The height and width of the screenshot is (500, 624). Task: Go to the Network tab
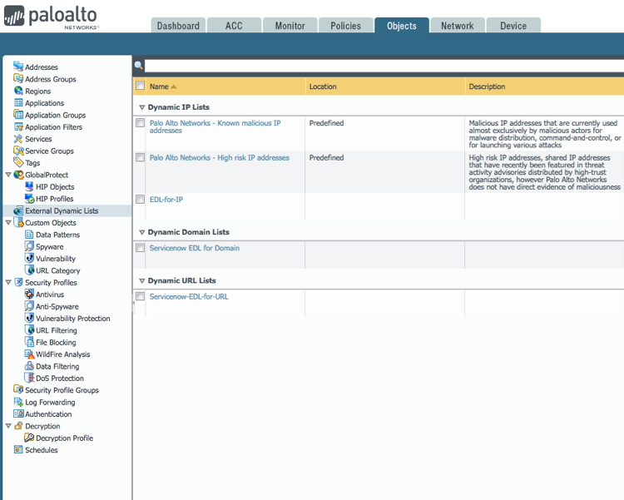458,26
